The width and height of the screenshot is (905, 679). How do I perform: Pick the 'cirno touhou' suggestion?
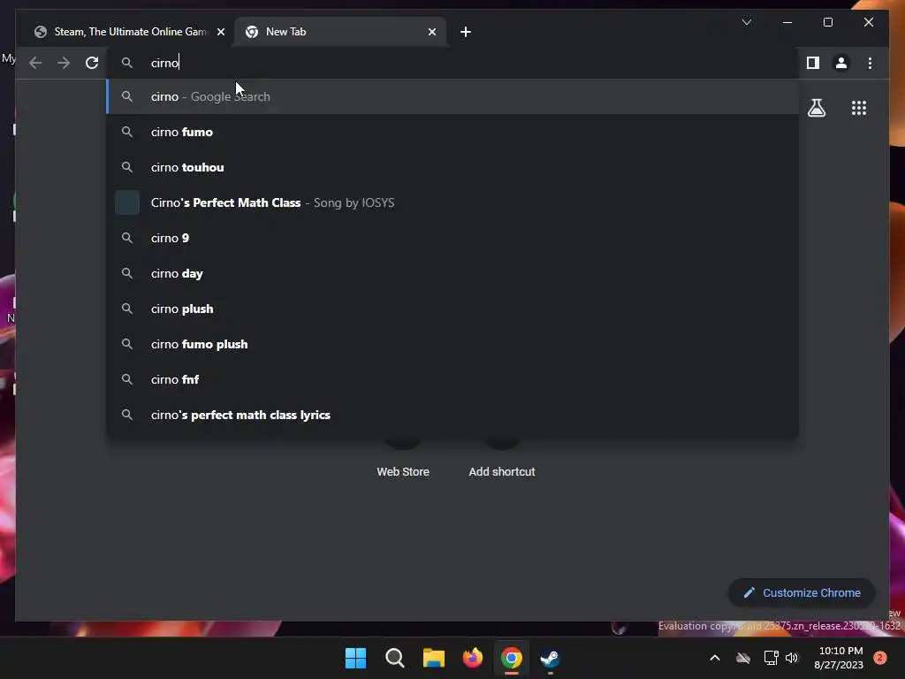pyautogui.click(x=453, y=167)
